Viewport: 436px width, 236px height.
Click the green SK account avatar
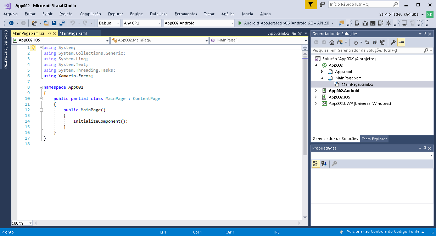click(x=430, y=14)
